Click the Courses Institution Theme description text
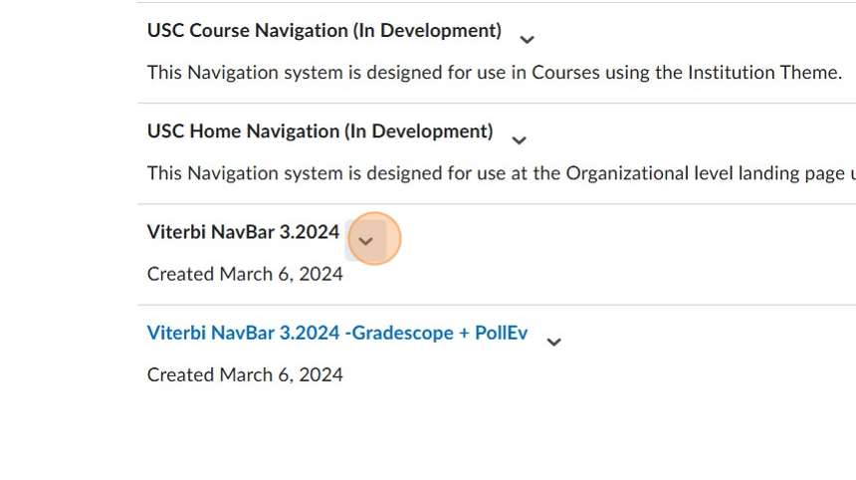Viewport: 856px width, 480px height. (494, 73)
